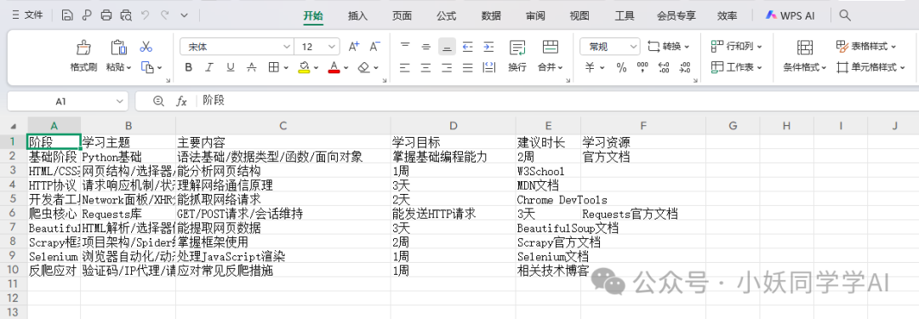Screen dimensions: 919x319
Task: Toggle Strikethrough formatting
Action: pyautogui.click(x=252, y=67)
